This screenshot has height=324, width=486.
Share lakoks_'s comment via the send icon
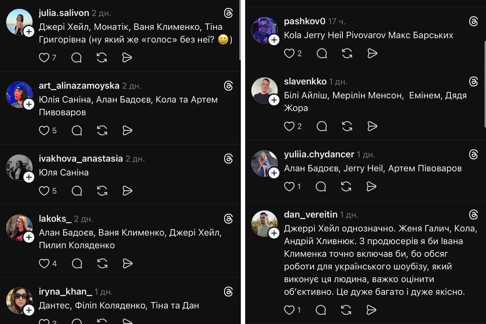[x=127, y=263]
